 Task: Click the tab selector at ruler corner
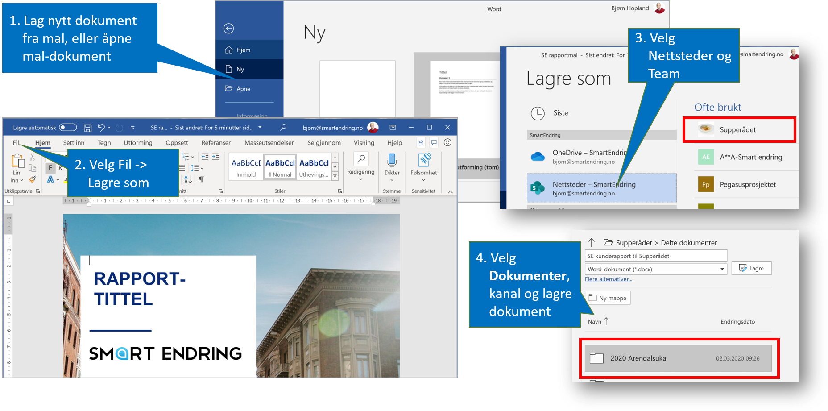coord(8,202)
